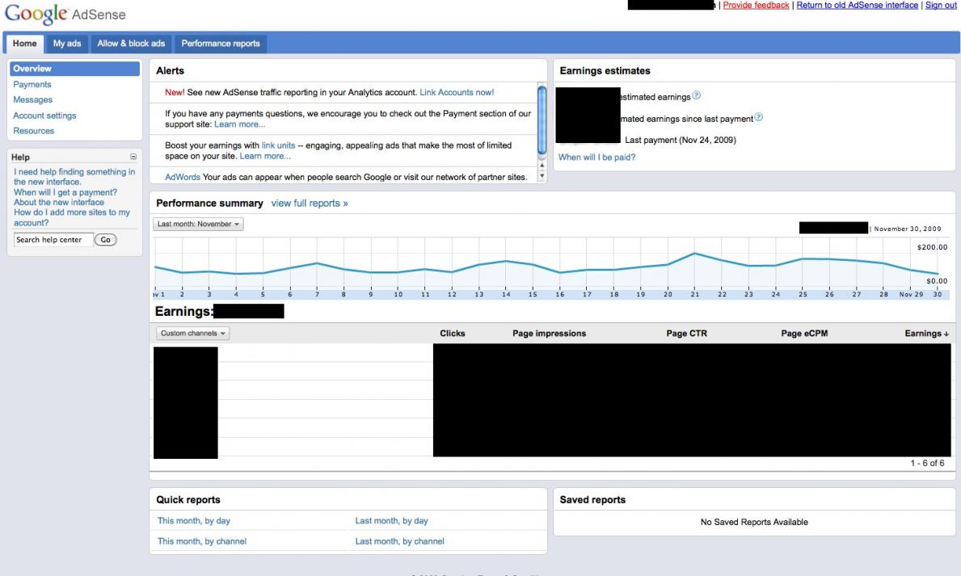The width and height of the screenshot is (961, 576).
Task: Click the Page impressions column header
Action: click(x=549, y=334)
